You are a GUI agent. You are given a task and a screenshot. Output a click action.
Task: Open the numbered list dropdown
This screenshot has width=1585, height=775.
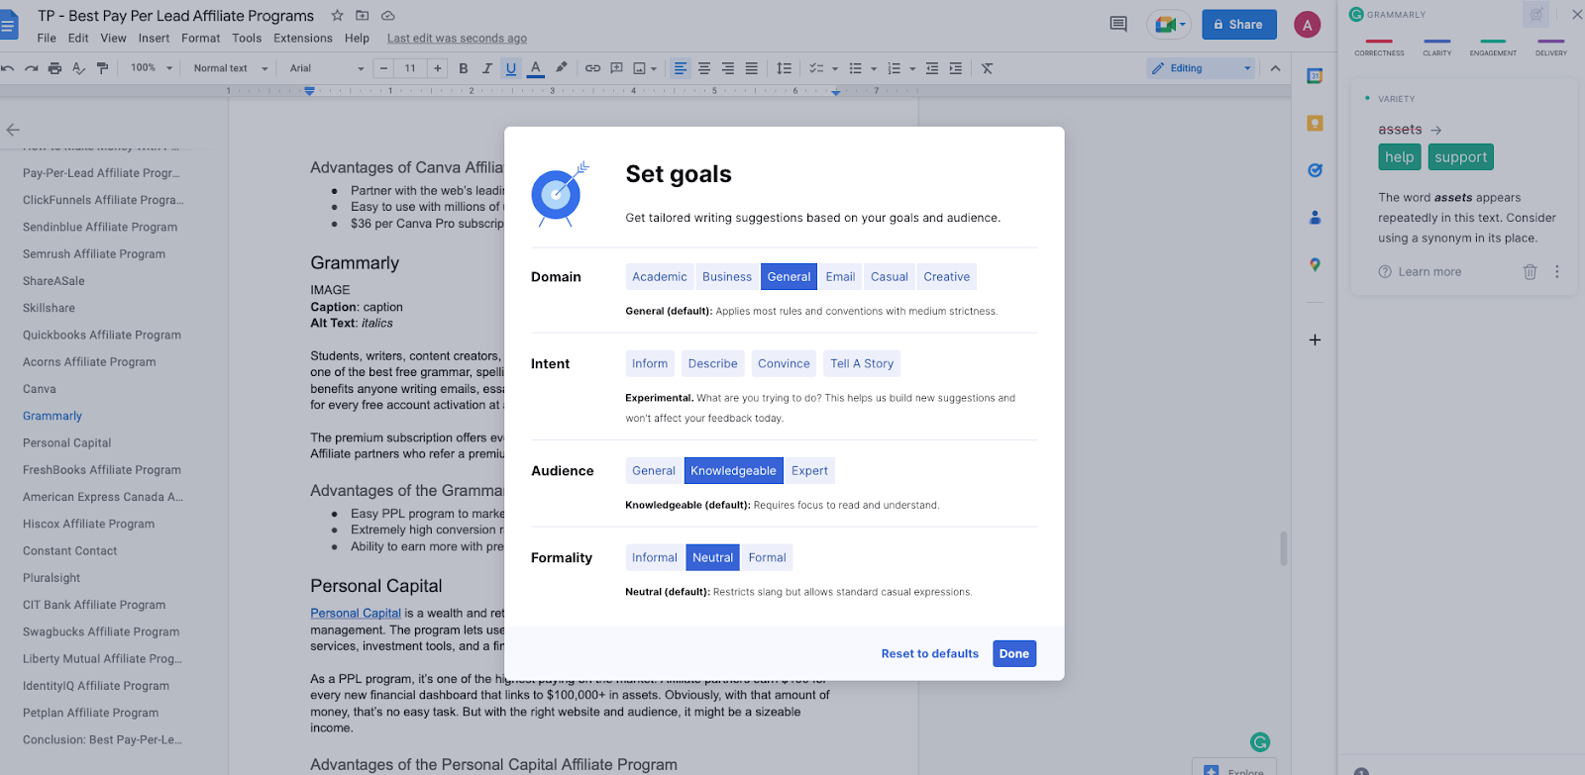[x=912, y=68]
